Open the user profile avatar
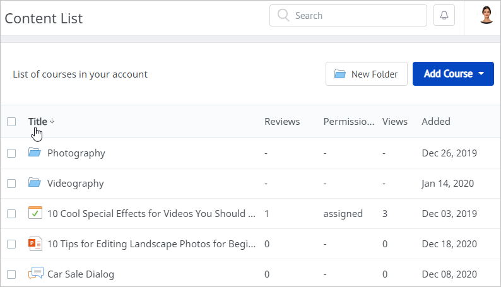Image resolution: width=501 pixels, height=287 pixels. pos(486,15)
